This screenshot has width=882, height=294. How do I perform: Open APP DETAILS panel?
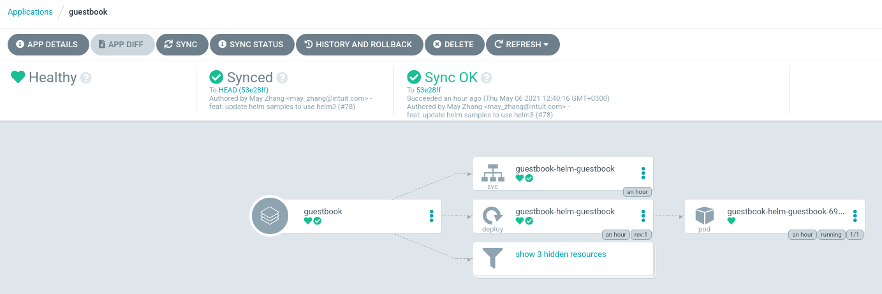coord(47,45)
